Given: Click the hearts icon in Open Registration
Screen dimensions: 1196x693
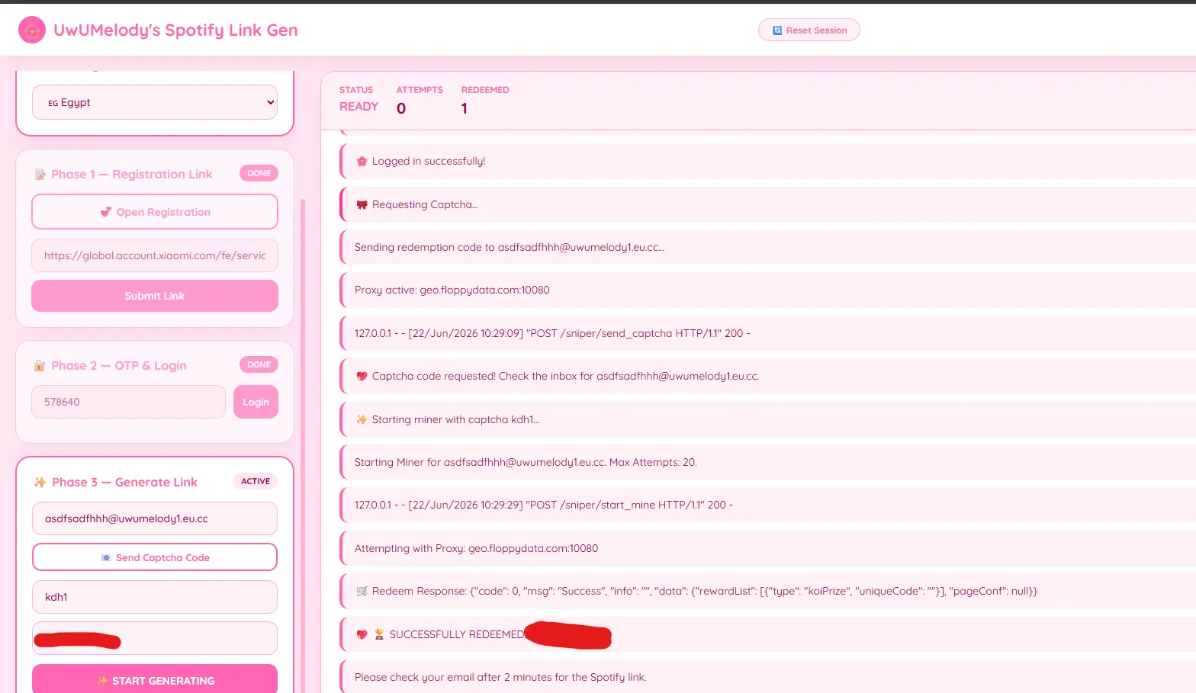Looking at the screenshot, I should [x=106, y=213].
